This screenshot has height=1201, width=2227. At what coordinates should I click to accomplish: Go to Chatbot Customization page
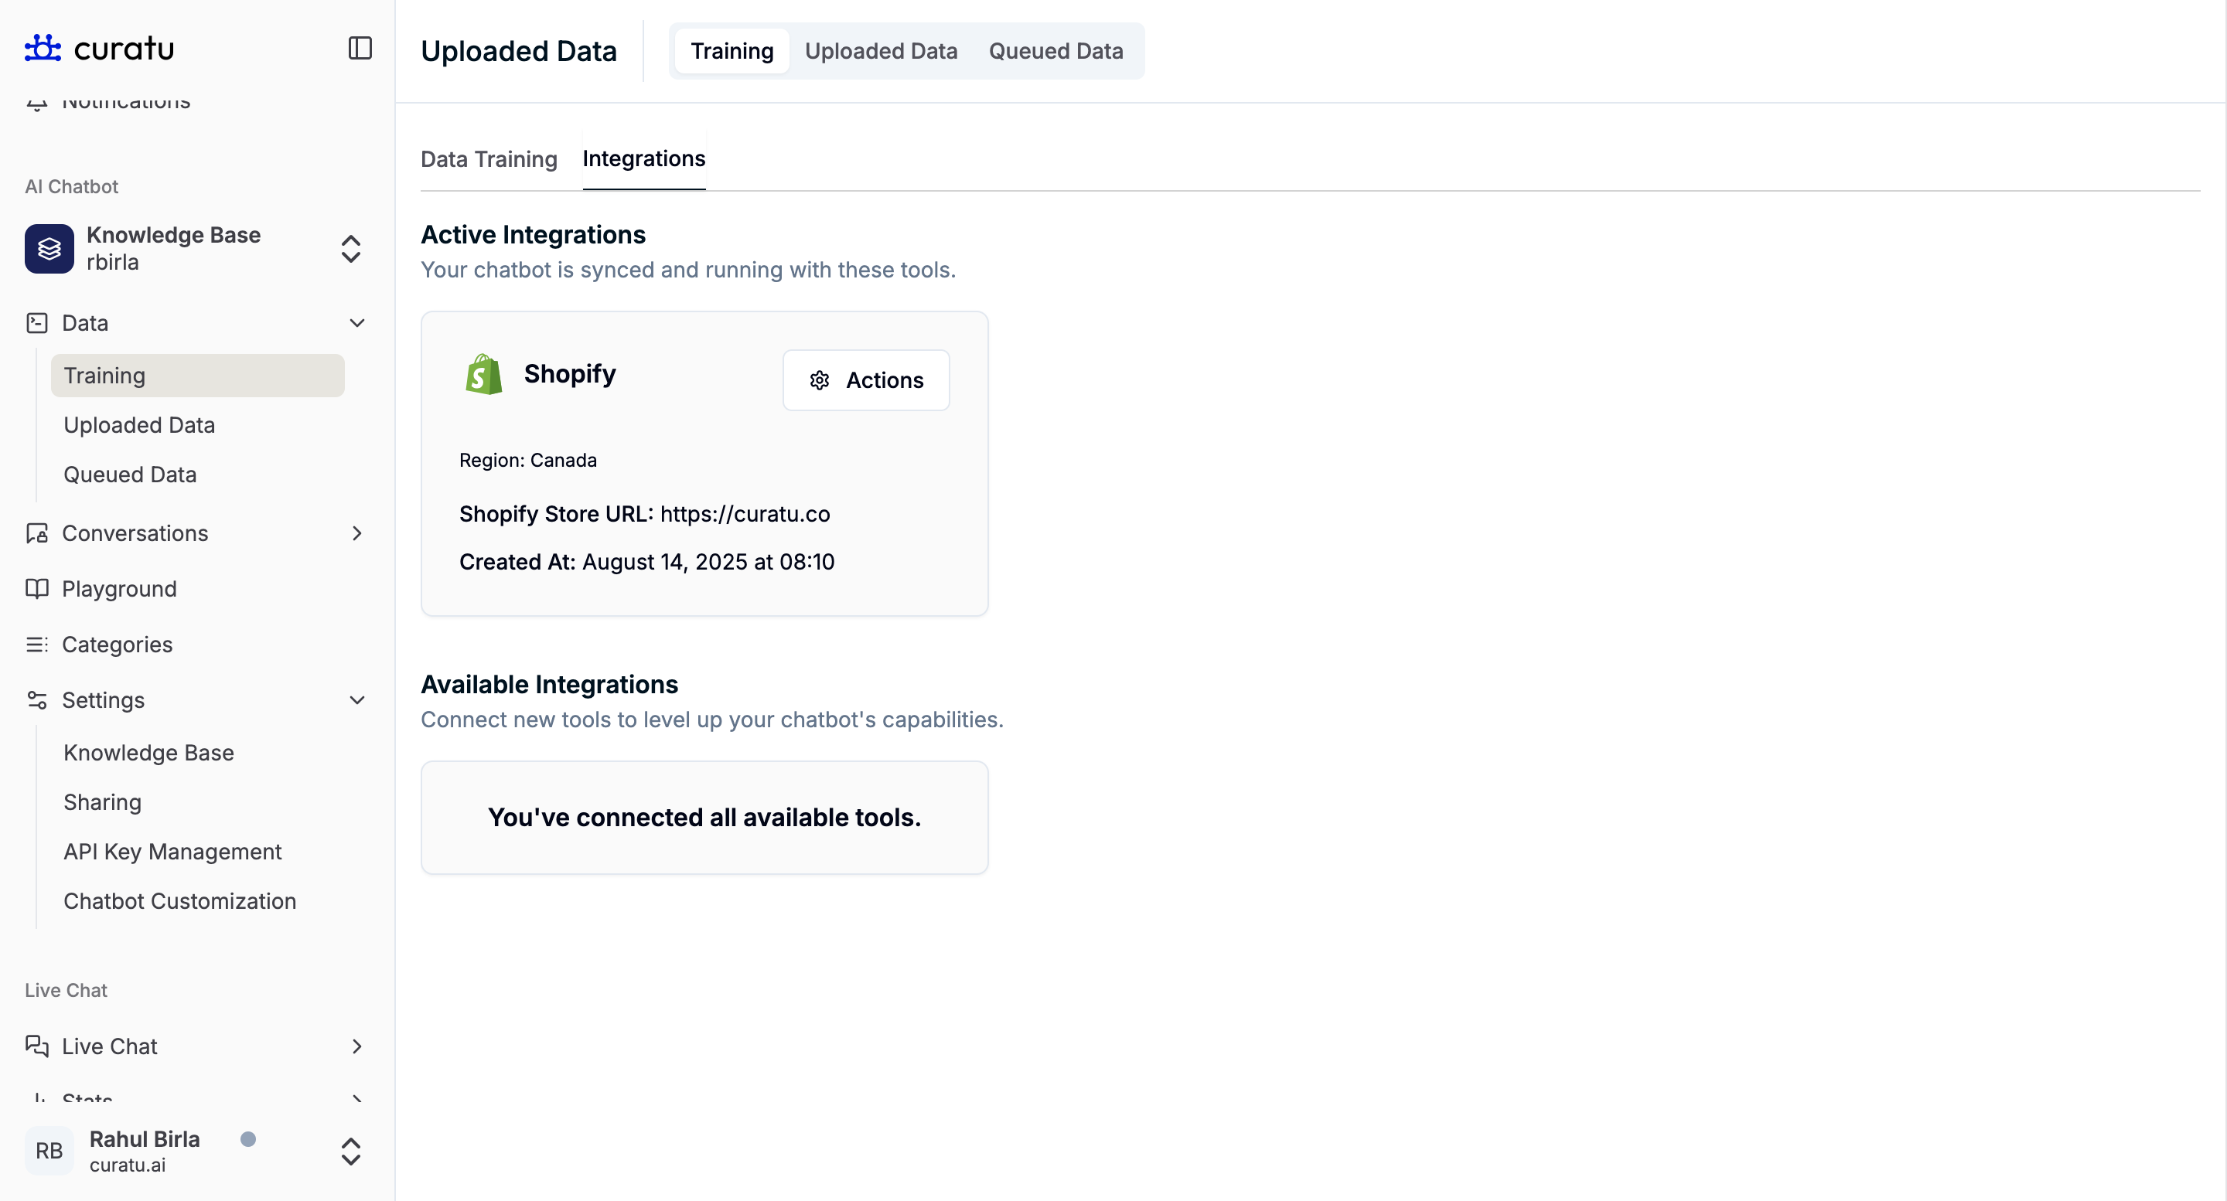pyautogui.click(x=180, y=901)
